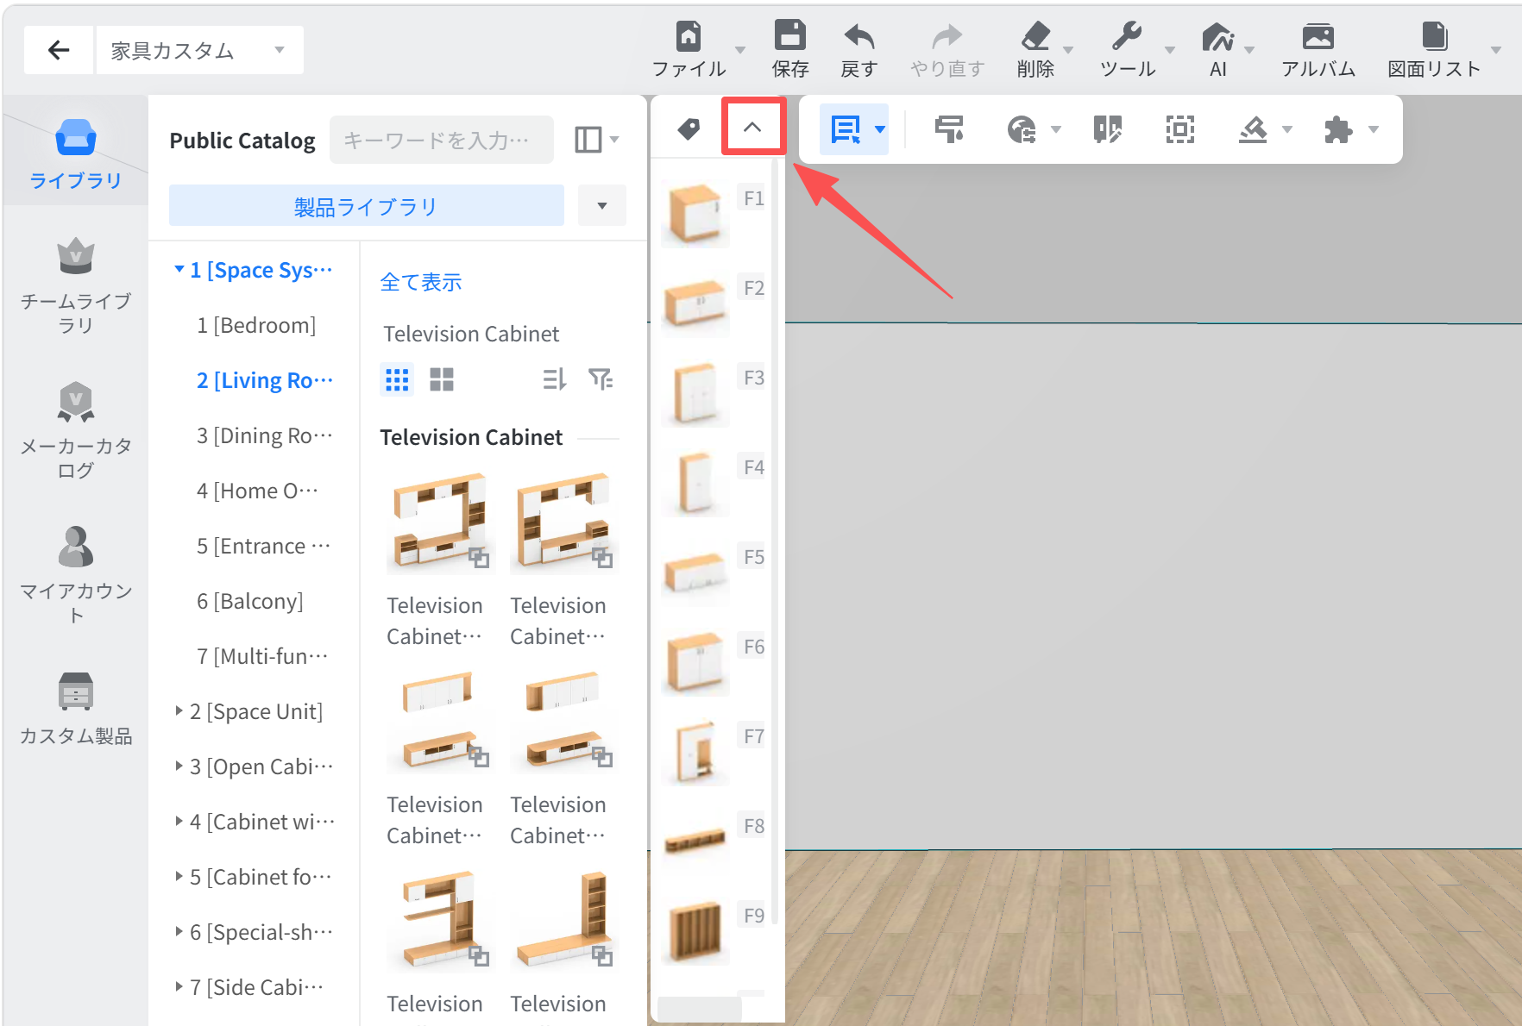Click the sort order icon

click(x=554, y=379)
